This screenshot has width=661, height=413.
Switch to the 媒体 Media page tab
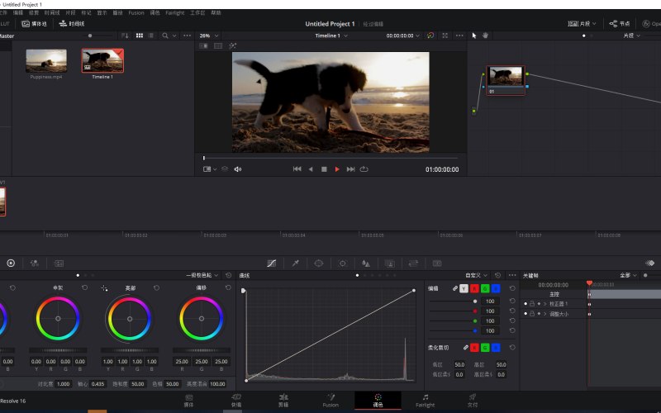[189, 401]
